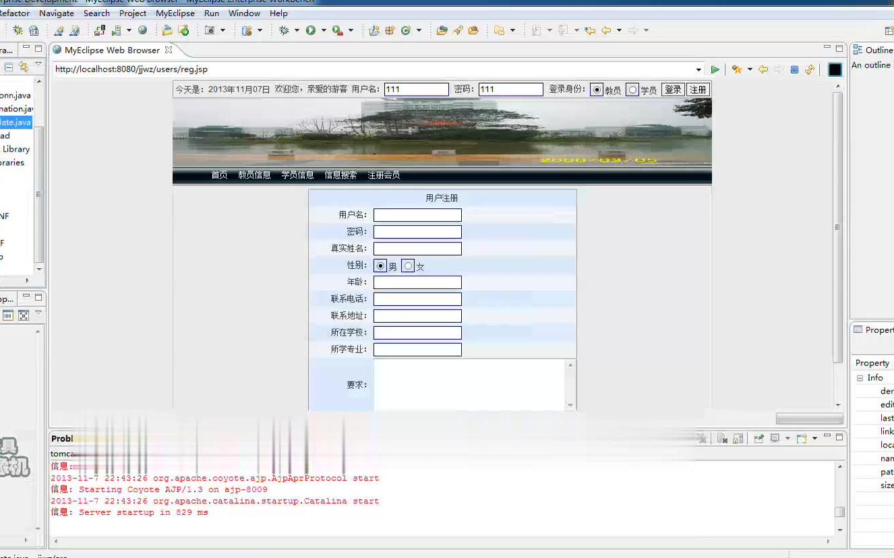The image size is (894, 558).
Task: Click the globe web browser toolbar icon
Action: (x=142, y=30)
